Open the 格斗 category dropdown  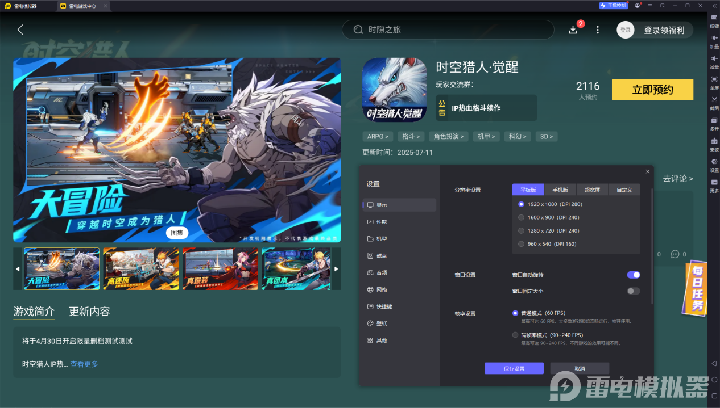coord(411,136)
